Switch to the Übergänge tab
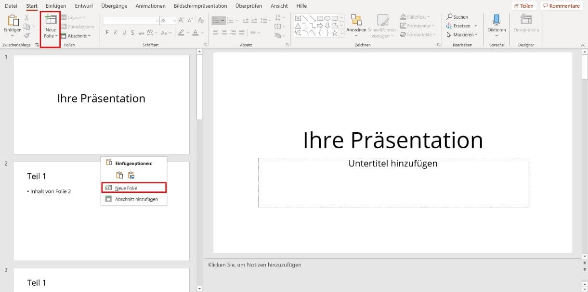Viewport: 588px width, 292px height. (115, 6)
